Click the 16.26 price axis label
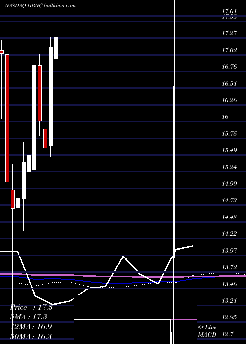This screenshot has width=246, height=344. [229, 100]
